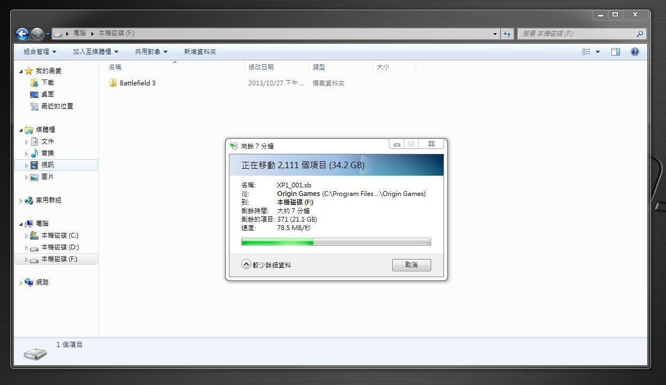Viewport: 666px width, 385px height.
Task: Open recent pages dropdown next to Forward
Action: coord(48,34)
